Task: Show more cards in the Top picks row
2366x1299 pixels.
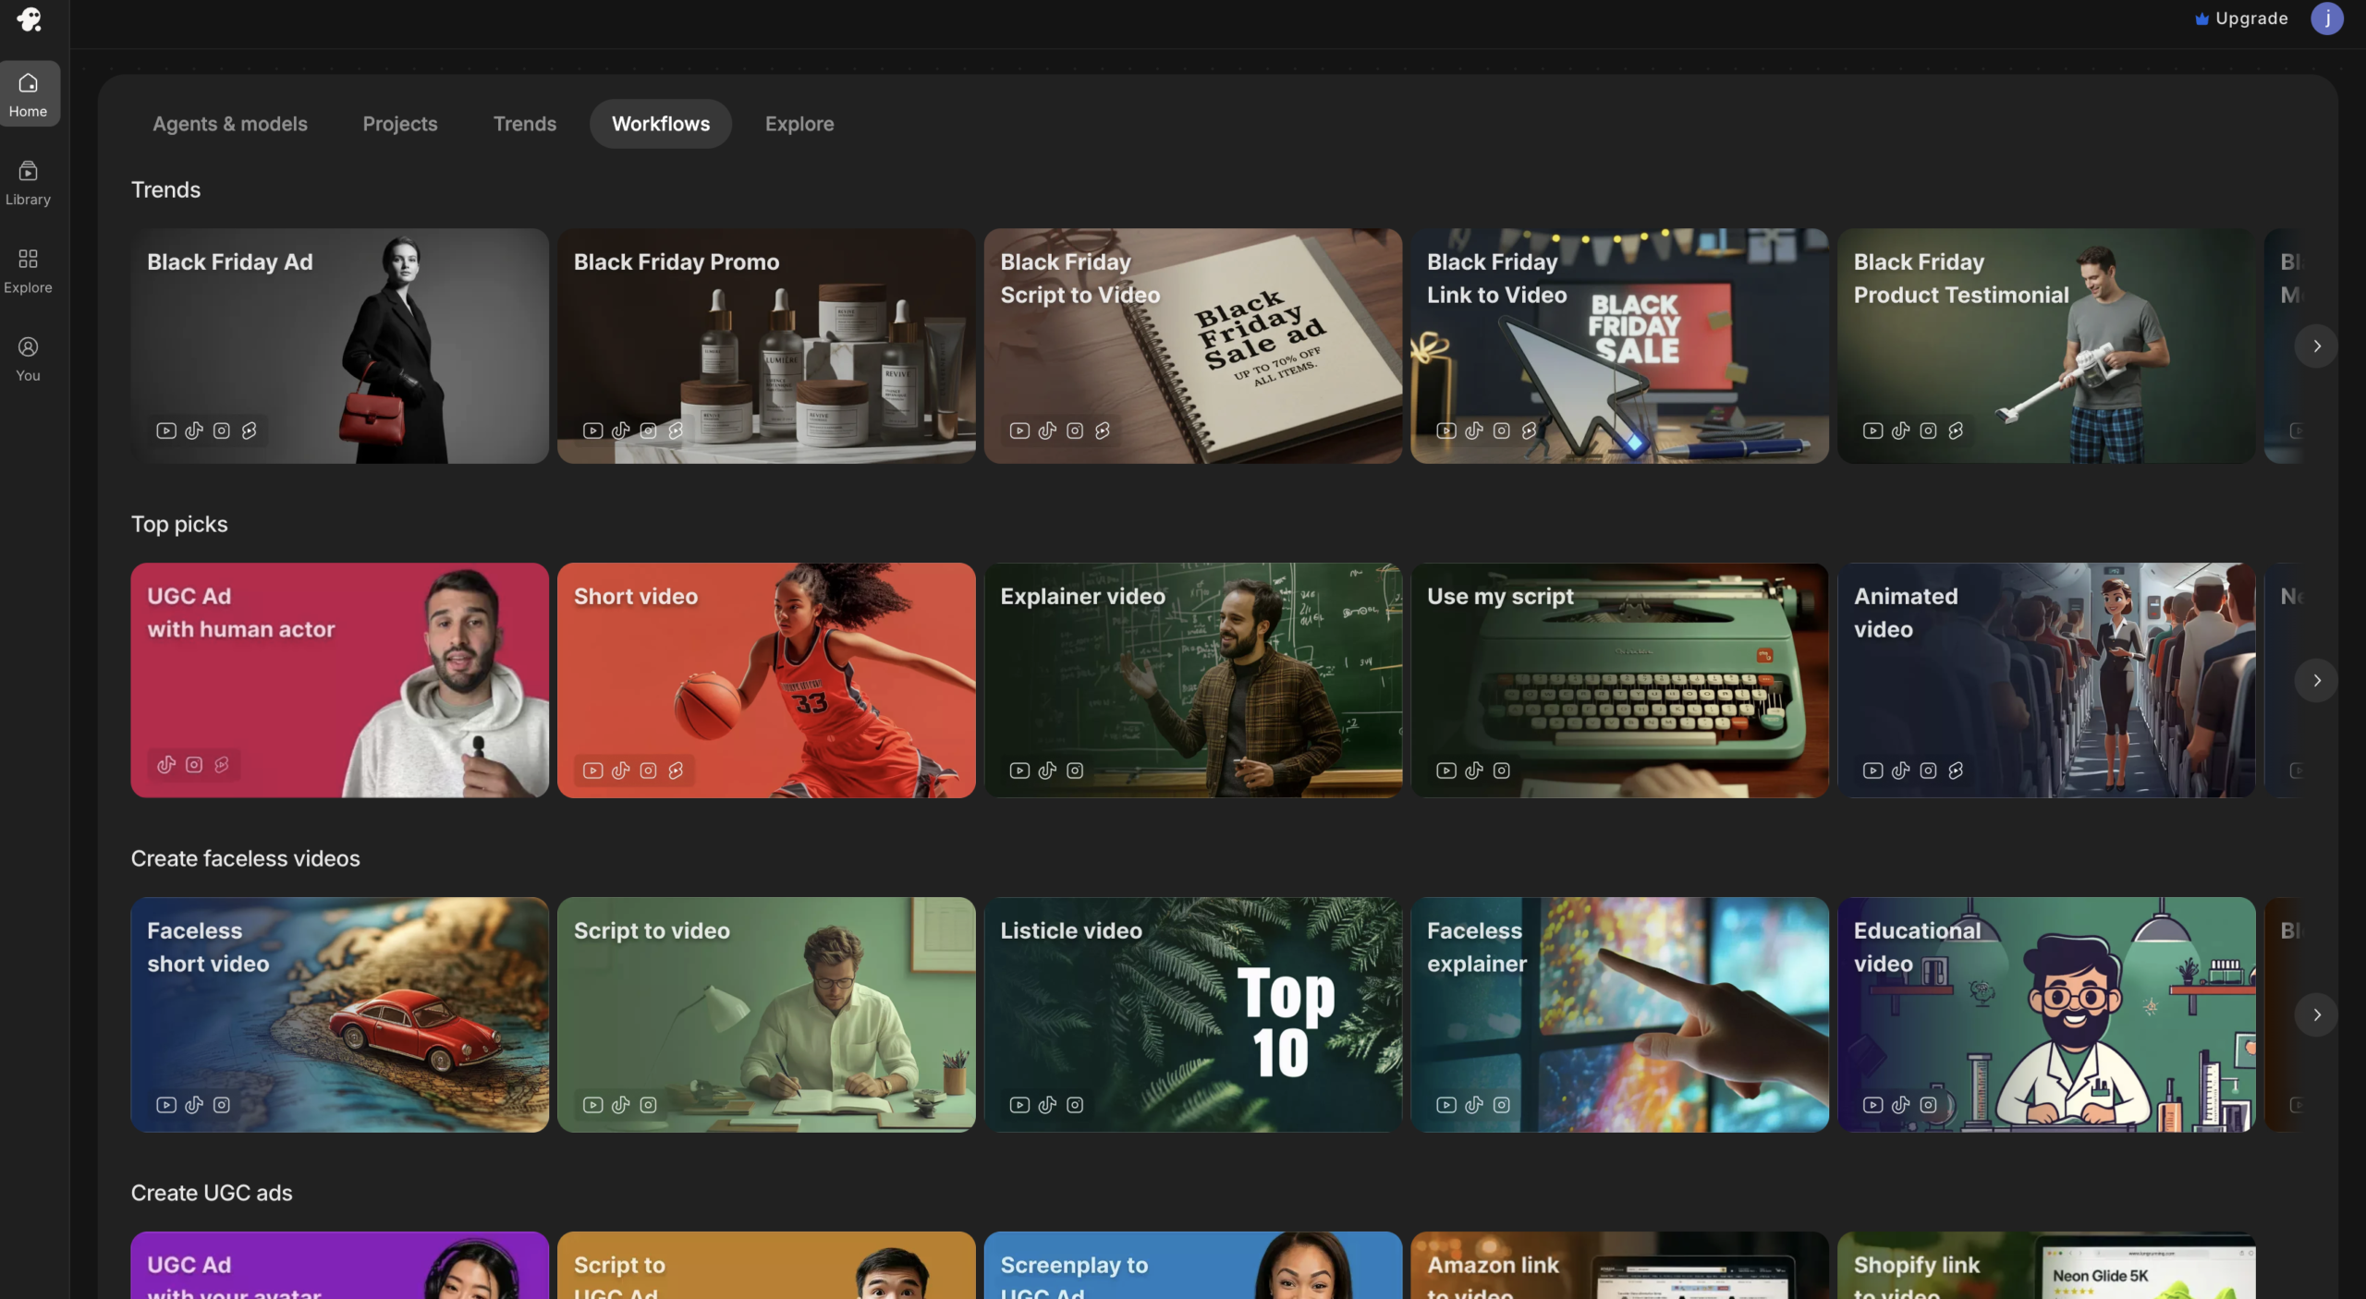Action: coord(2316,681)
